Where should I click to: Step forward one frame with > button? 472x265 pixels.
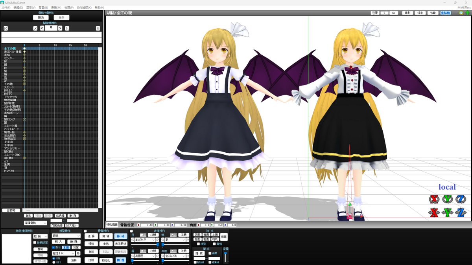point(60,28)
